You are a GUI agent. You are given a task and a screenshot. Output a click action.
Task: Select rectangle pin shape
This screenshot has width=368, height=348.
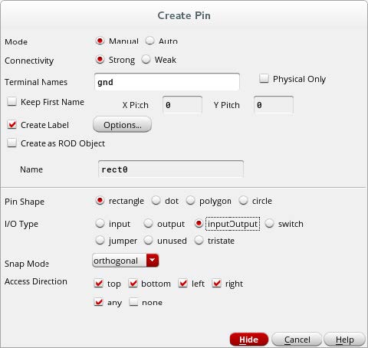coord(100,201)
